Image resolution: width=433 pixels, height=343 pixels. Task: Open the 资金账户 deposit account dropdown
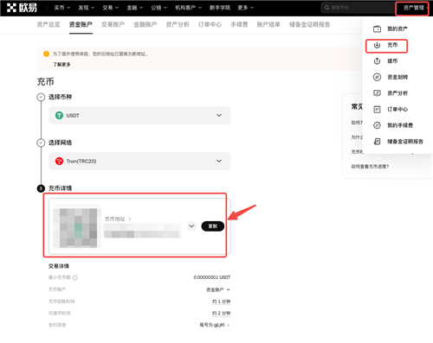click(218, 289)
